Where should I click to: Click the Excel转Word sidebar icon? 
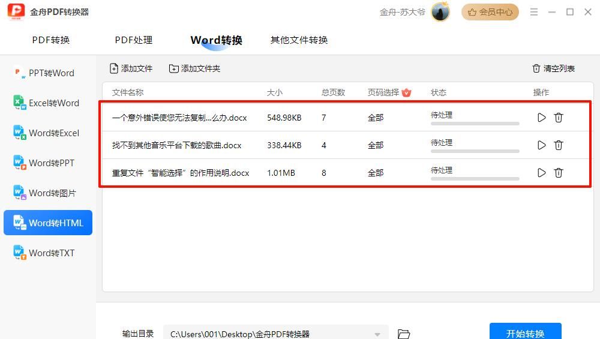19,103
